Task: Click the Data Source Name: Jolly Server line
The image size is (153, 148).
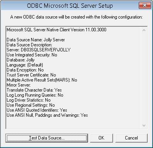Action: tap(36, 40)
